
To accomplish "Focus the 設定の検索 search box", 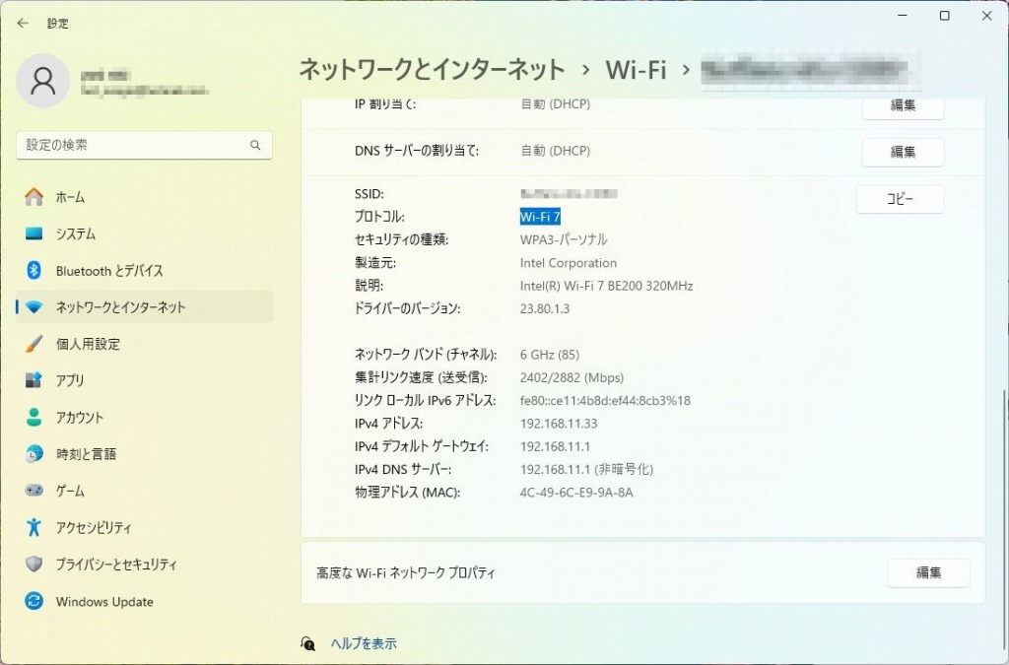I will coord(144,146).
